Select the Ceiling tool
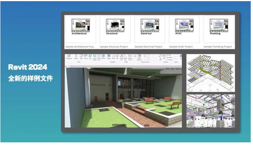253x145 pixels. pos(86,57)
